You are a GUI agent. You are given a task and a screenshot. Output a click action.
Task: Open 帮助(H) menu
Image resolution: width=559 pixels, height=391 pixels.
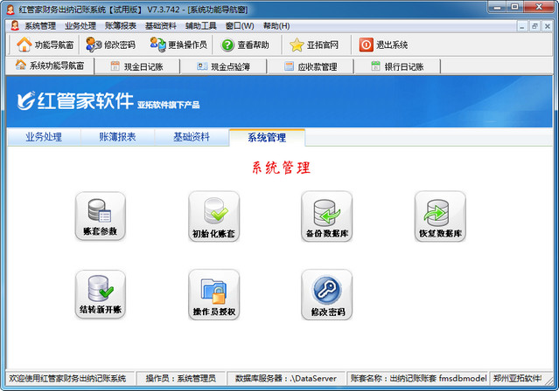276,26
